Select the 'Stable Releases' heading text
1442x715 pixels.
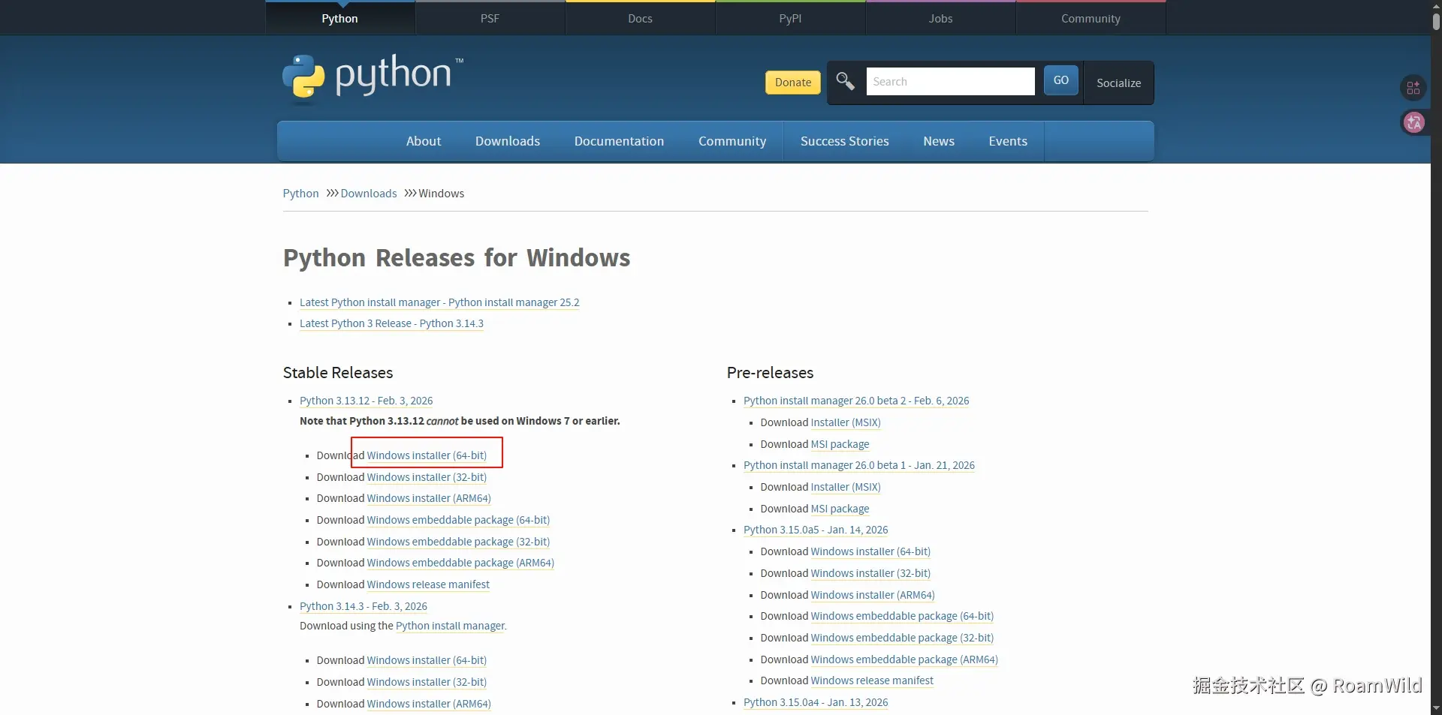point(338,373)
